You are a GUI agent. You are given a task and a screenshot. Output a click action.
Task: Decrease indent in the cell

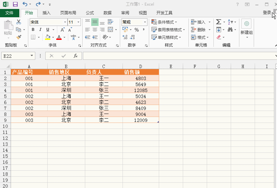pyautogui.click(x=88, y=37)
